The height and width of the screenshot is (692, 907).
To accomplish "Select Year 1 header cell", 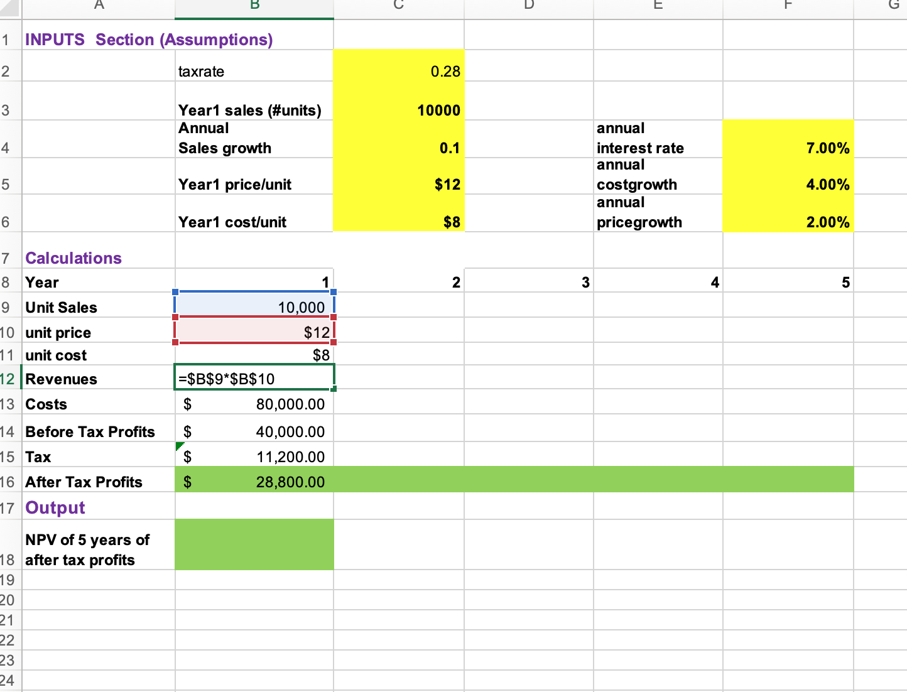I will [x=254, y=281].
